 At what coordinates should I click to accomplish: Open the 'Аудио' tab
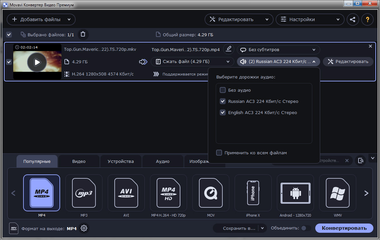[163, 161]
